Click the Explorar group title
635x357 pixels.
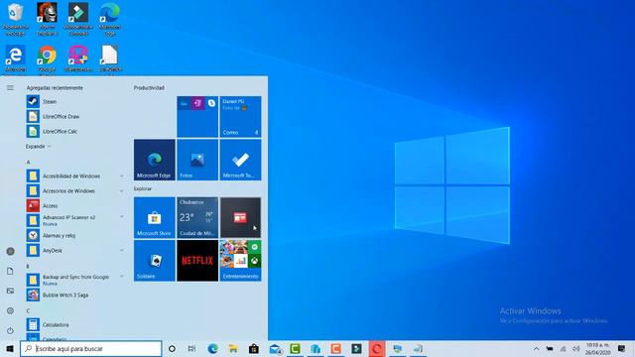click(x=143, y=188)
